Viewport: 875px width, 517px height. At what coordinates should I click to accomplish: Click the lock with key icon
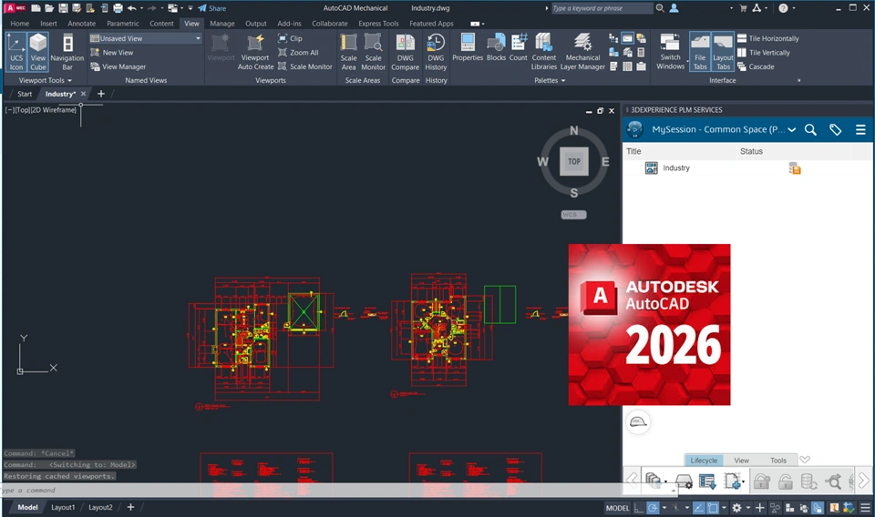coord(762,481)
